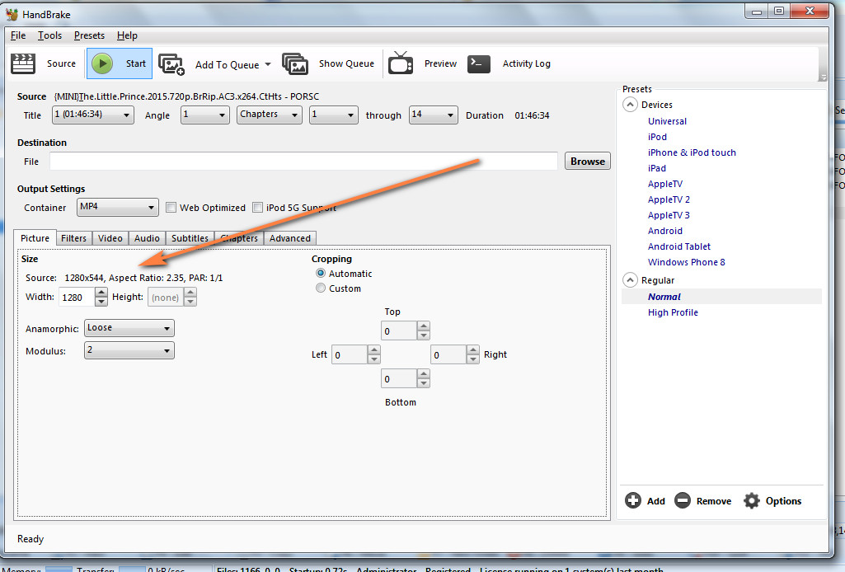
Task: Switch to the Filters tab
Action: click(73, 238)
